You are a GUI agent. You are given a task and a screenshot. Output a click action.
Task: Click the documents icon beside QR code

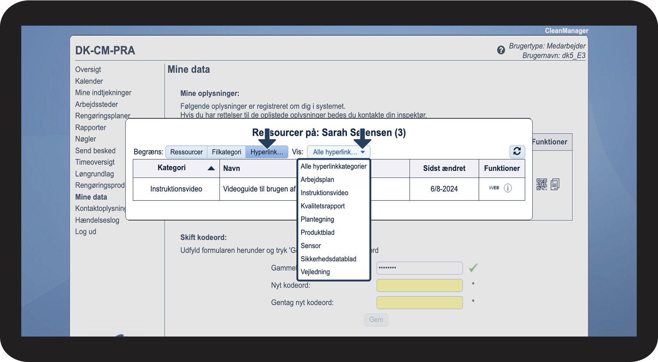[x=555, y=184]
